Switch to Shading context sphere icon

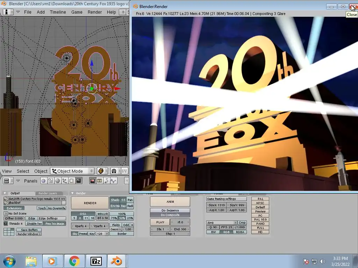[58, 181]
